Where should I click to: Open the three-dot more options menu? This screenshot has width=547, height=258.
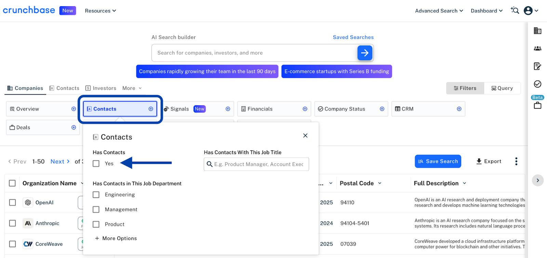[516, 161]
